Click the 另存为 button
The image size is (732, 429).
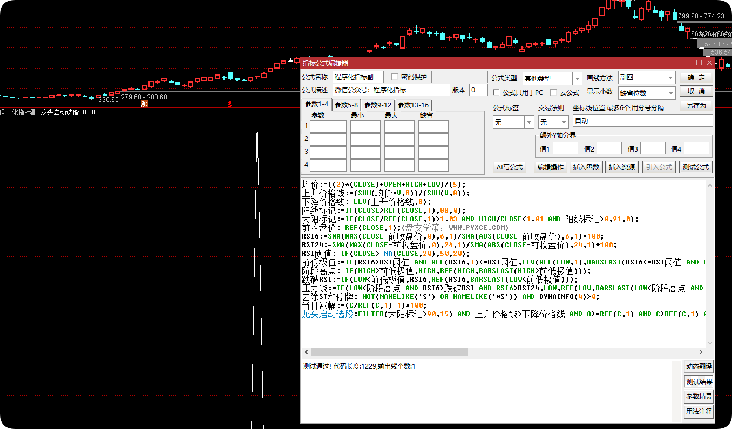(696, 106)
